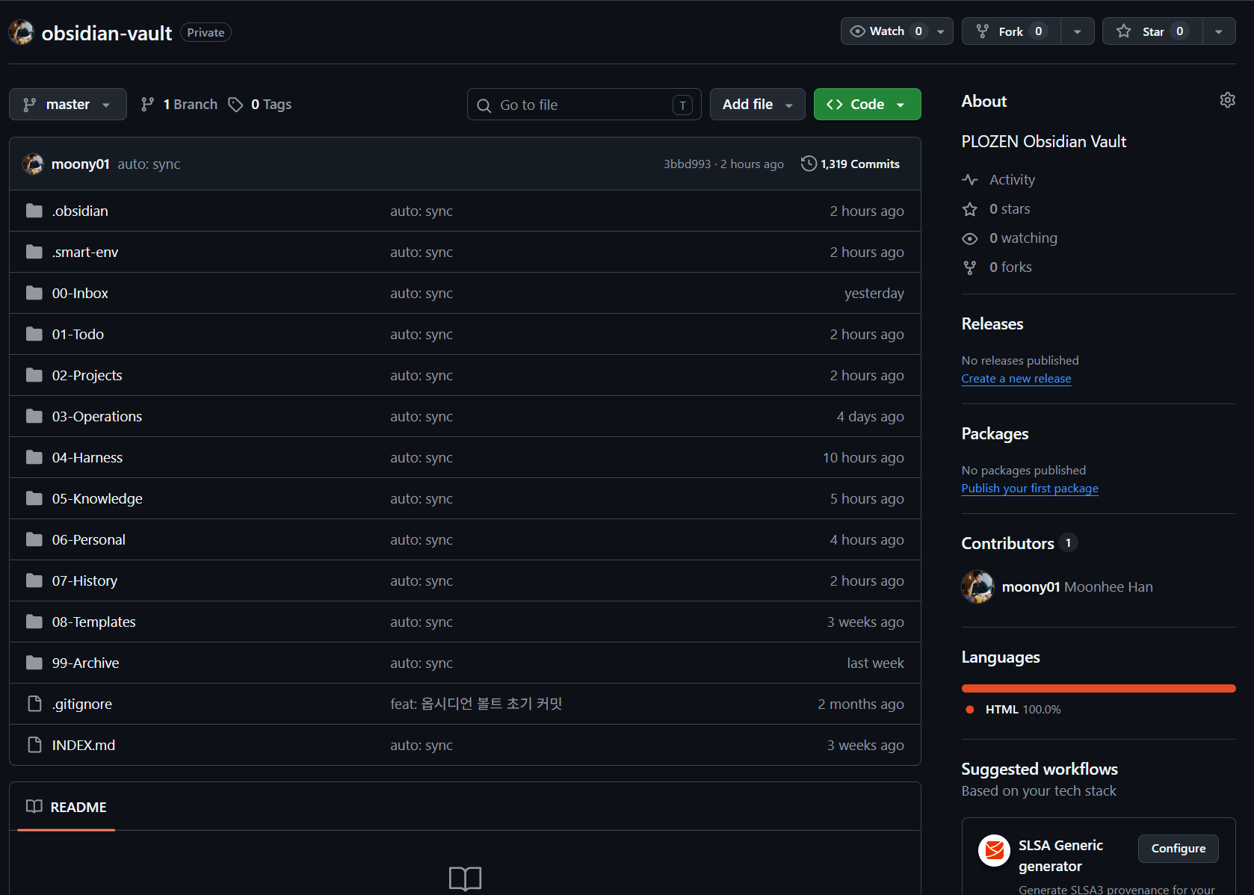
Task: Open the .gitignore file name
Action: click(x=82, y=704)
